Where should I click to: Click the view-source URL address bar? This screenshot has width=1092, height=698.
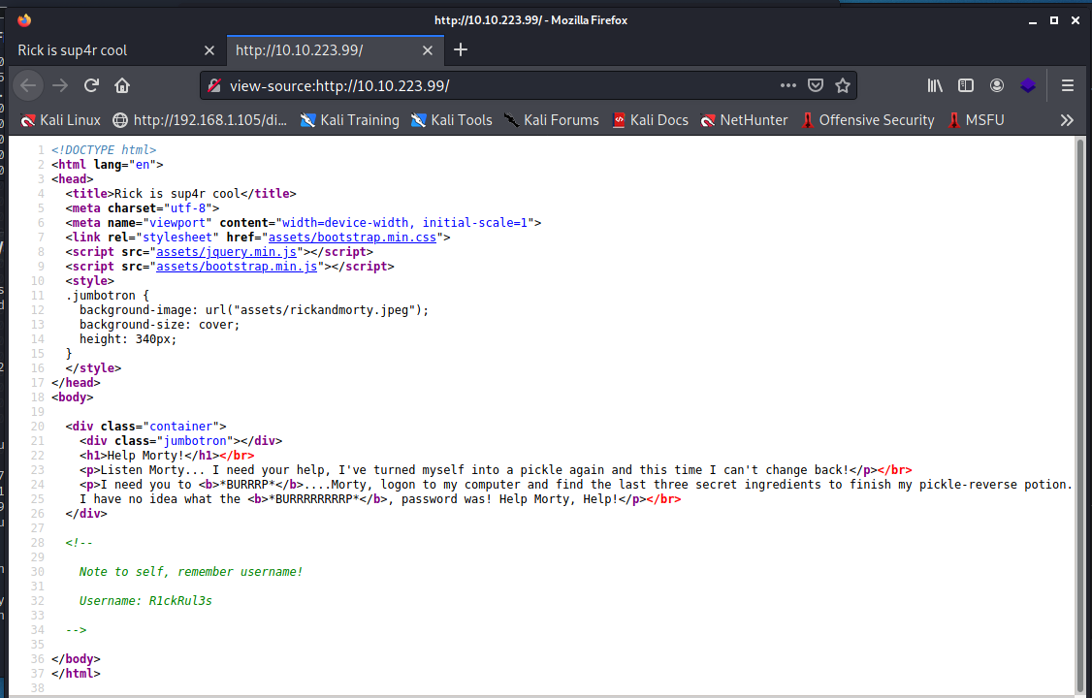485,85
